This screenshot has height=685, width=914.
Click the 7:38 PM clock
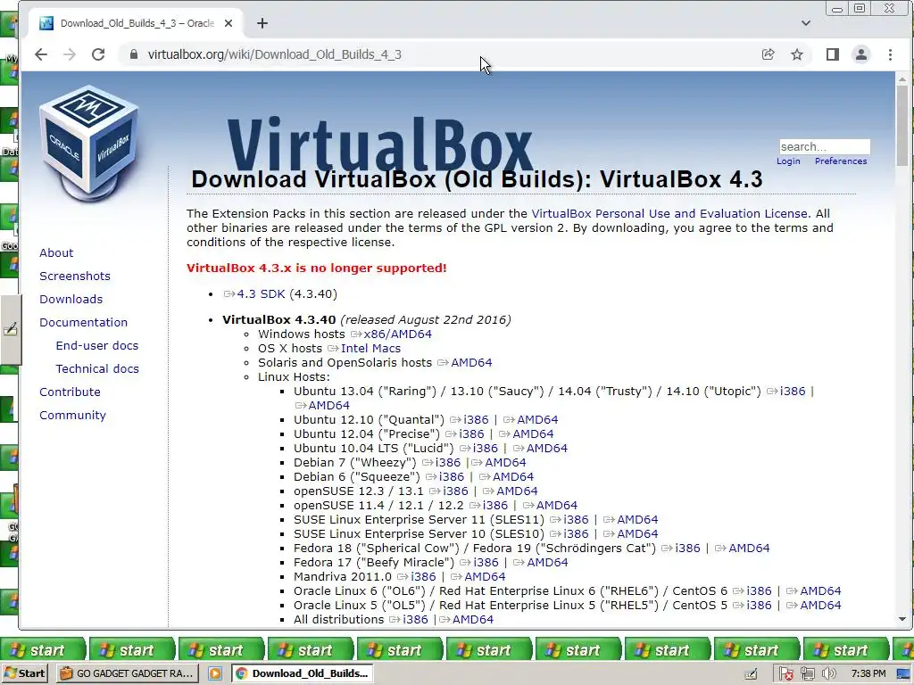(868, 674)
